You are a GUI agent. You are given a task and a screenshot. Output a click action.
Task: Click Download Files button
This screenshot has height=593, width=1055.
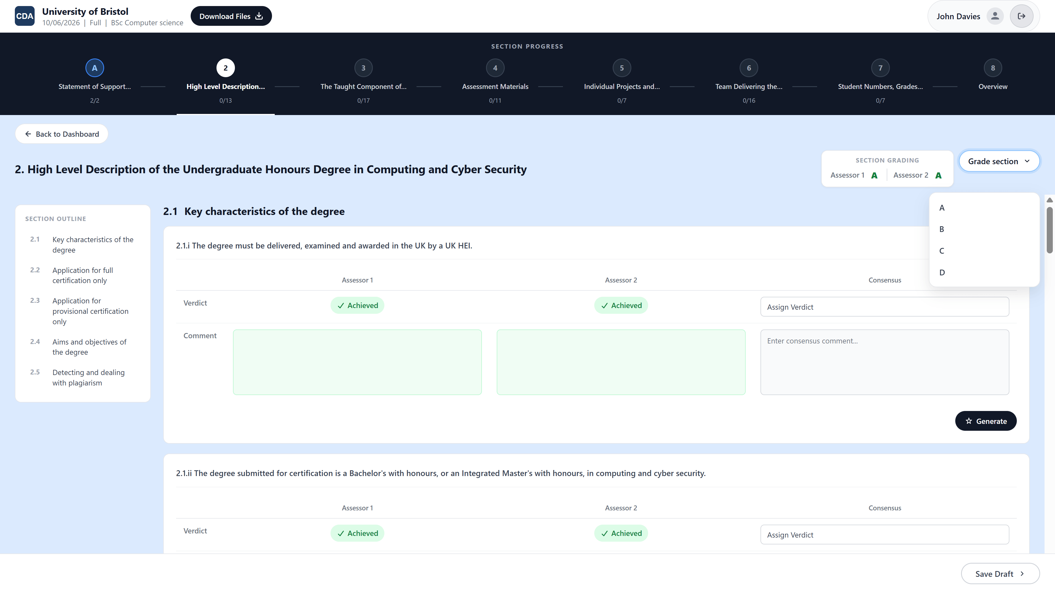click(x=231, y=16)
